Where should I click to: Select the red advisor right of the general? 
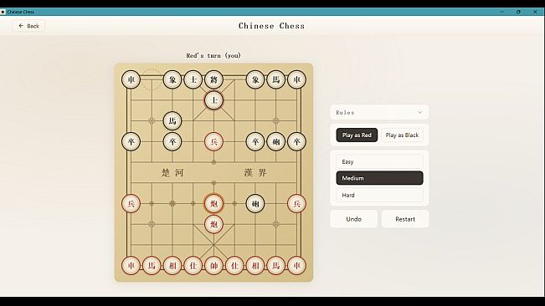coord(234,265)
